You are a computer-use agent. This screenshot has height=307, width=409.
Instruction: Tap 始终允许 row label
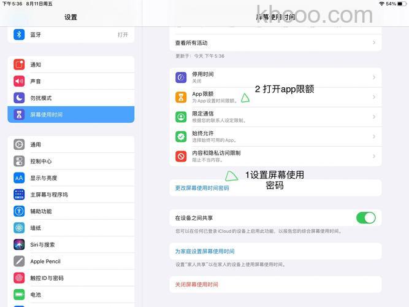203,133
